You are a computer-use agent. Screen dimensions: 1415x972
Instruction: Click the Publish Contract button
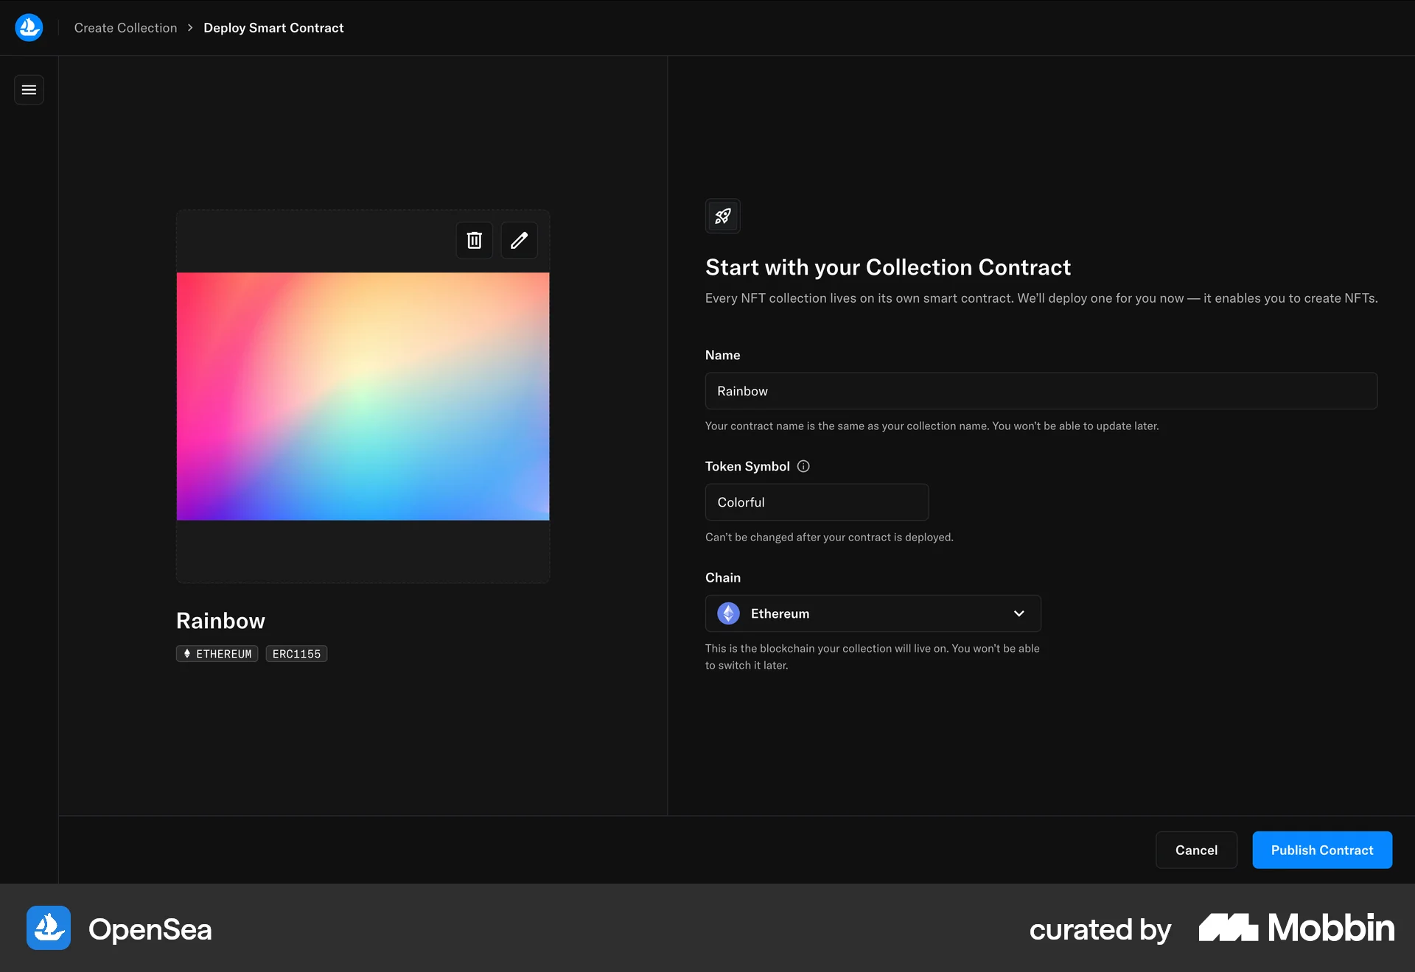(x=1322, y=850)
